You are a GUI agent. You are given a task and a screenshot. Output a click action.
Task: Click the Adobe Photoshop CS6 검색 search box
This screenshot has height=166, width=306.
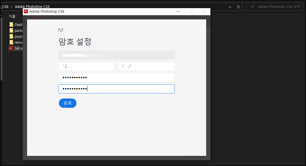pyautogui.click(x=275, y=7)
